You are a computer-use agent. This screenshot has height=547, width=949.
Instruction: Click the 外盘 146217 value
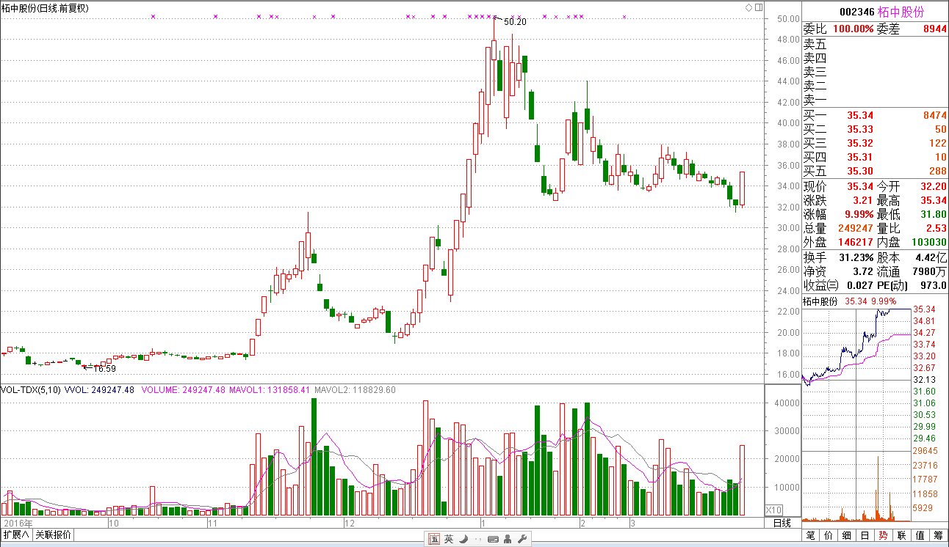click(x=856, y=242)
